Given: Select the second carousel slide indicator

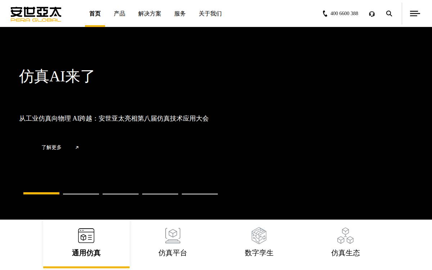Looking at the screenshot, I should pyautogui.click(x=81, y=194).
